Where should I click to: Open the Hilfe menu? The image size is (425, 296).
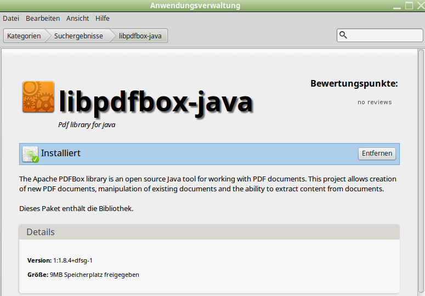[x=103, y=19]
